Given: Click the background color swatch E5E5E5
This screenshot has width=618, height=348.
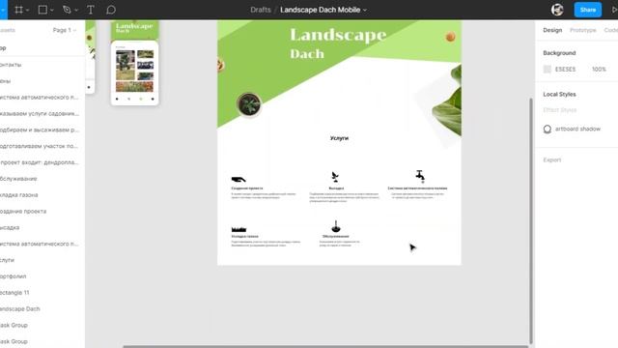Looking at the screenshot, I should [x=548, y=69].
